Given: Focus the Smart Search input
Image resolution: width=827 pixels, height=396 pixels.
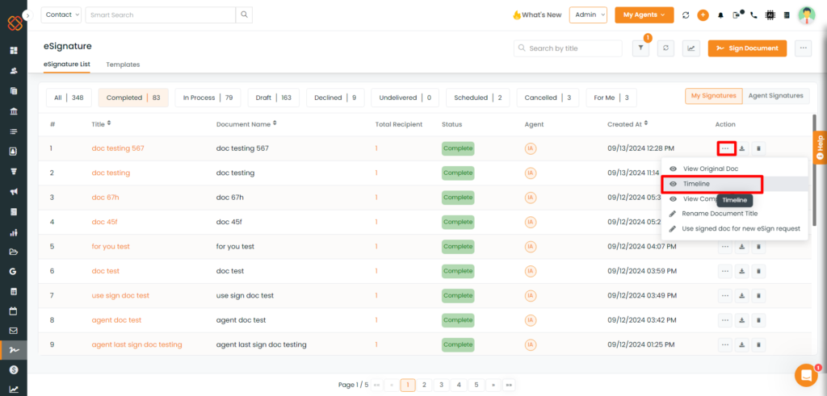Looking at the screenshot, I should click(x=161, y=15).
